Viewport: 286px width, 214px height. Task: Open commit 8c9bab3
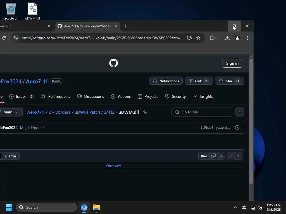pyautogui.click(x=207, y=128)
